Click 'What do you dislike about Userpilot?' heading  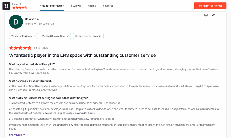click(x=31, y=81)
